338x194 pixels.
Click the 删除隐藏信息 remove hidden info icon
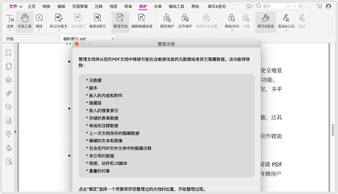tap(141, 18)
